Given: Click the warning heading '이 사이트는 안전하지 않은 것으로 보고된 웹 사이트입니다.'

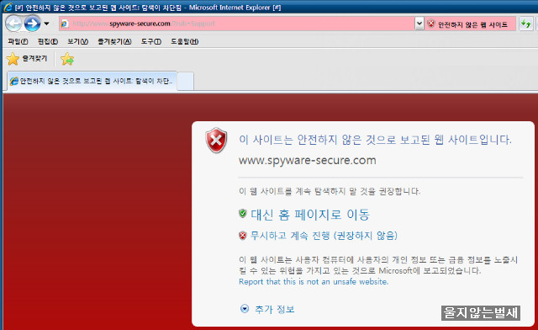Looking at the screenshot, I should click(x=375, y=140).
